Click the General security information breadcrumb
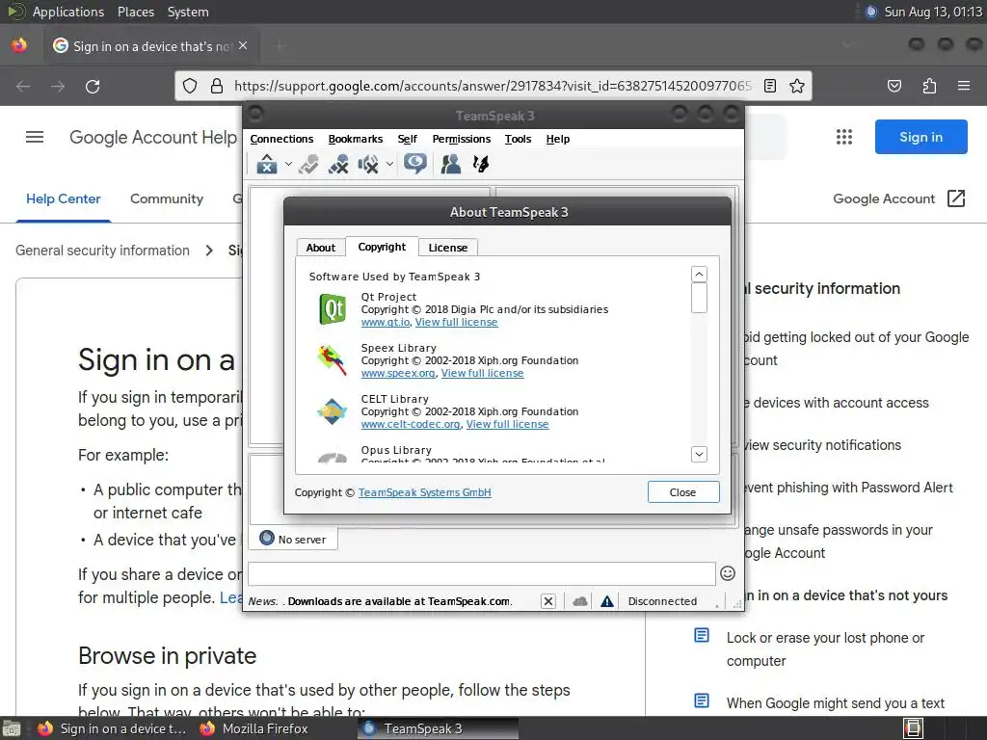Image resolution: width=987 pixels, height=740 pixels. (x=102, y=251)
